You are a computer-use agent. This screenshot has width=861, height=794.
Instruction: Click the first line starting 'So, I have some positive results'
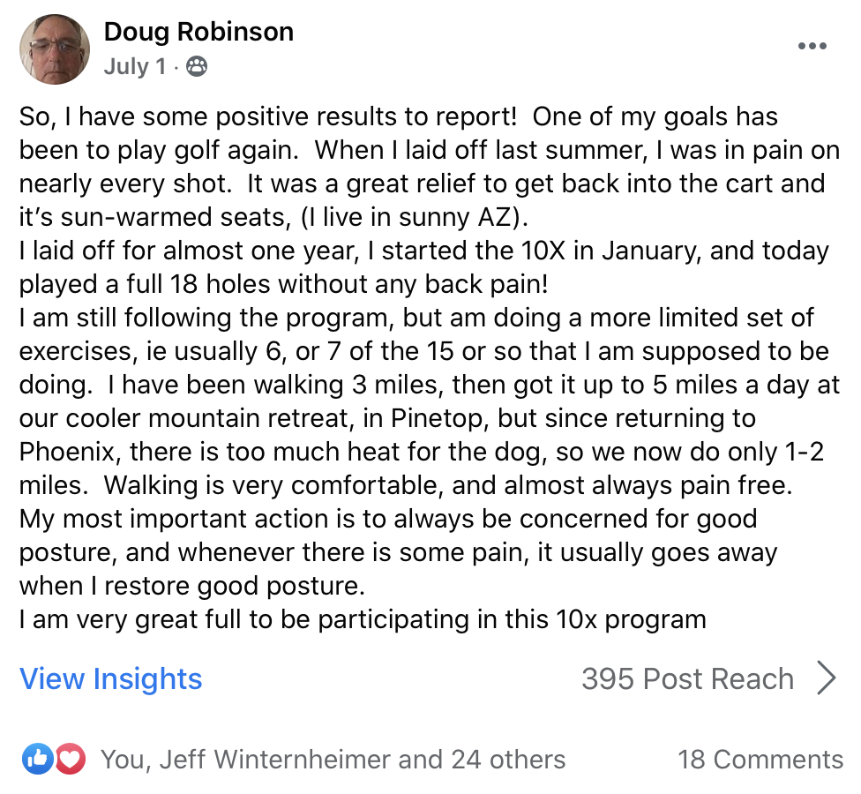coord(399,117)
